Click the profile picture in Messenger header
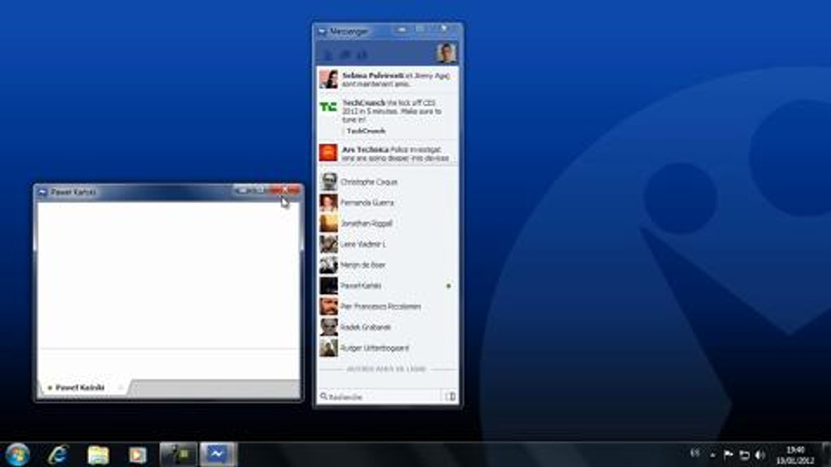Image resolution: width=831 pixels, height=467 pixels. pyautogui.click(x=447, y=53)
